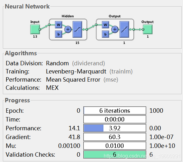Click the 'Mean Squared Error' performance text
The width and height of the screenshot is (183, 162).
click(x=73, y=80)
